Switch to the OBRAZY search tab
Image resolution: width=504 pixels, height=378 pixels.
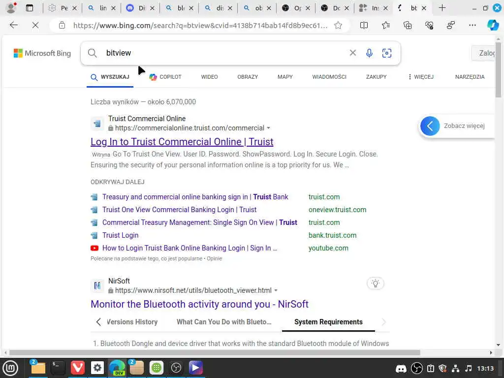click(248, 77)
